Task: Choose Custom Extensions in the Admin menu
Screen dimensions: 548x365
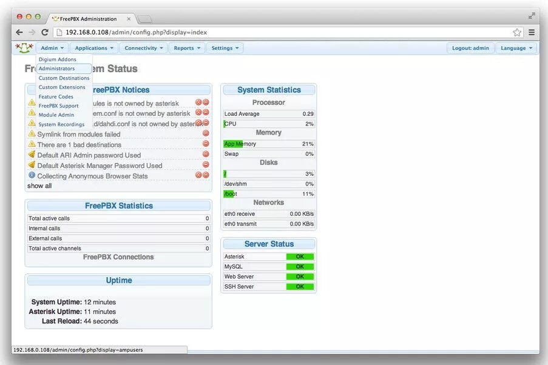Action: point(62,87)
